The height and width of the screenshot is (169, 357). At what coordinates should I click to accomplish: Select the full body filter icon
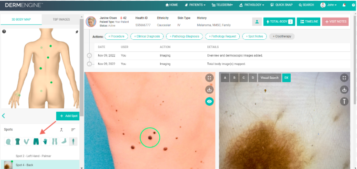click(x=73, y=141)
